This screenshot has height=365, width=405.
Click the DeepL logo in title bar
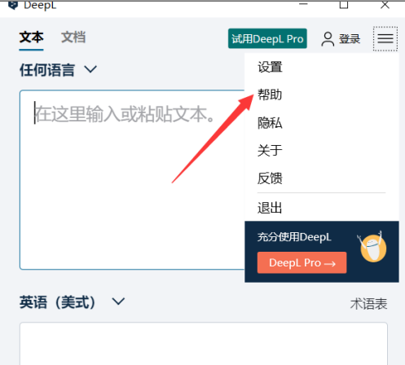(13, 5)
